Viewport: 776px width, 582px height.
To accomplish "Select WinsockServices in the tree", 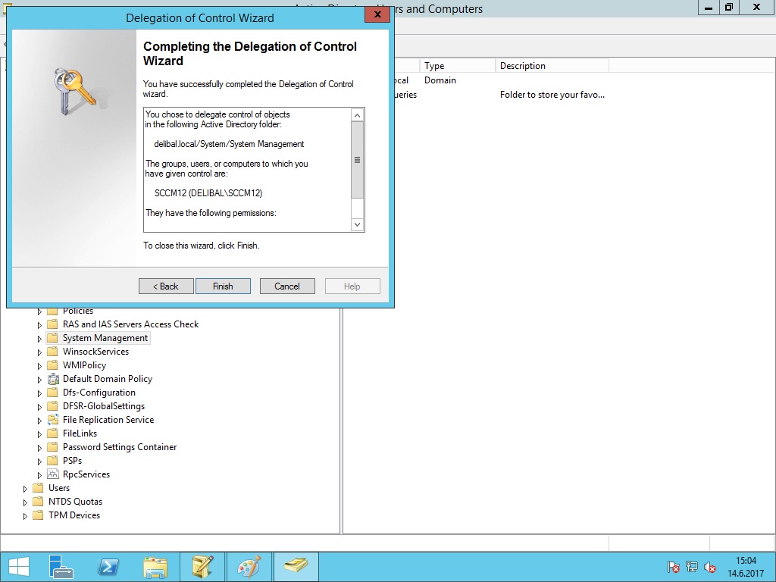I will coord(95,352).
